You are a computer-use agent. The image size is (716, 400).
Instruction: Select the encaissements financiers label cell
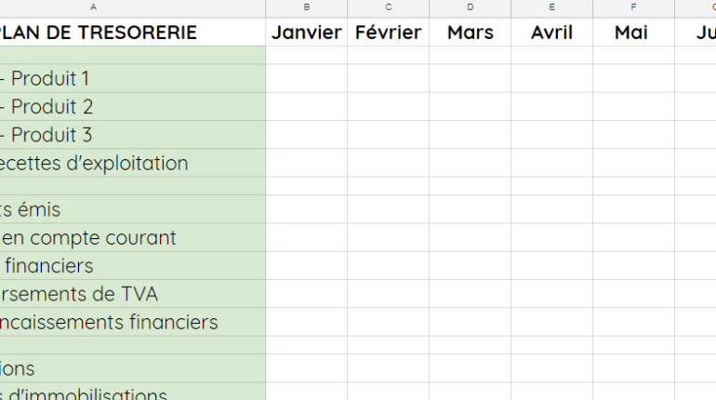pos(132,322)
